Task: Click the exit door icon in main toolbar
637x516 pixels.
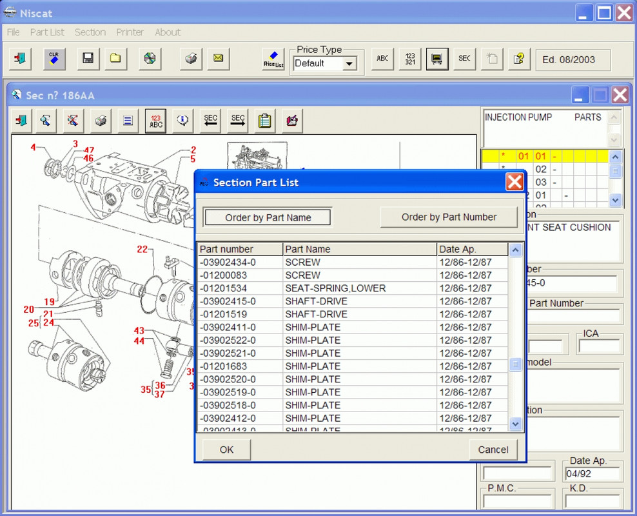Action: pyautogui.click(x=19, y=59)
